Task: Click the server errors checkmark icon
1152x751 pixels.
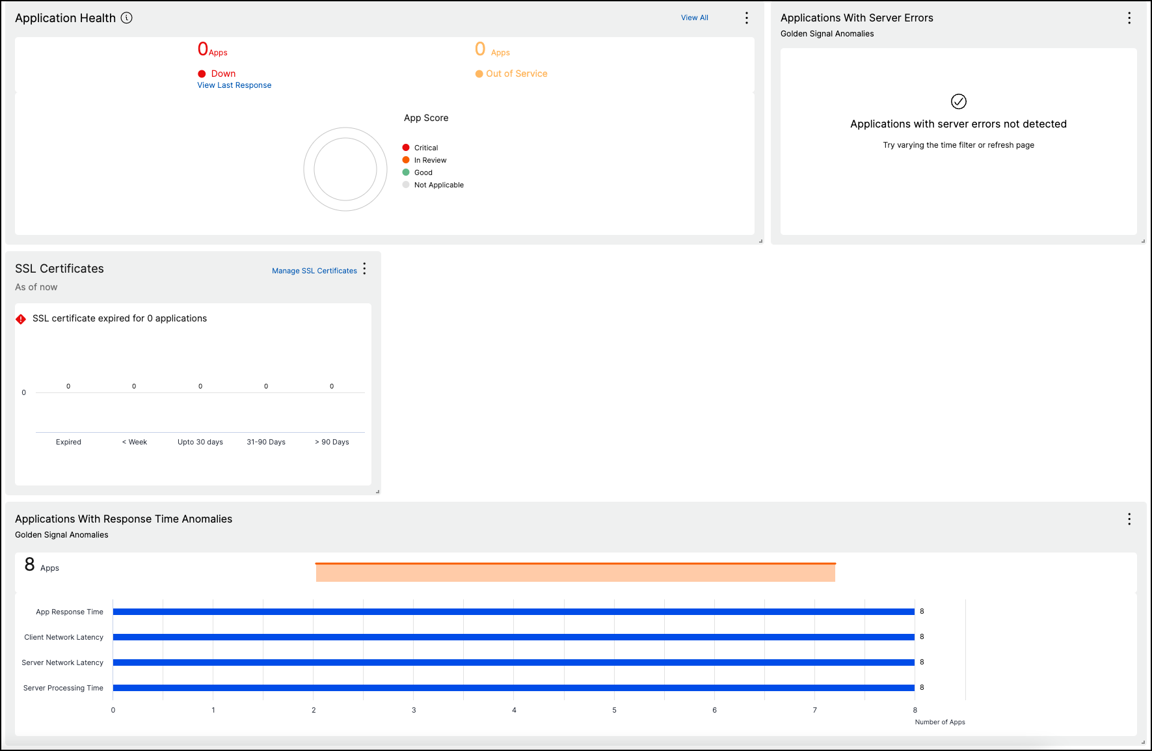Action: click(959, 102)
